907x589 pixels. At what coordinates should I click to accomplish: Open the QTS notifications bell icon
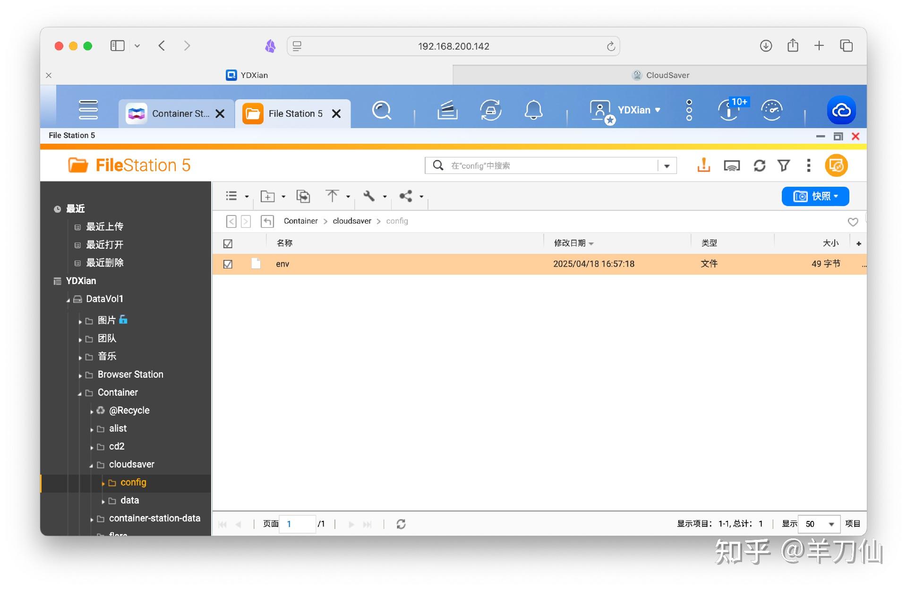[x=533, y=111]
